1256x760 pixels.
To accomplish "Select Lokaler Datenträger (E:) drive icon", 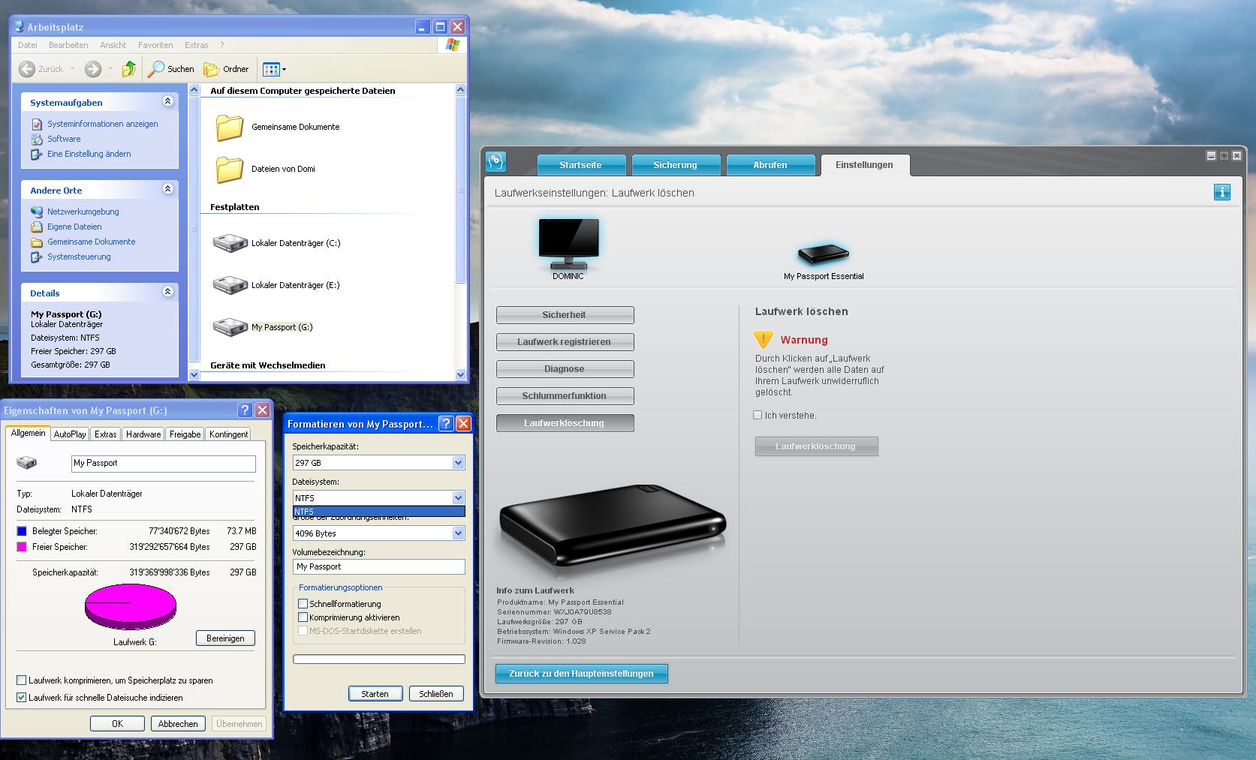I will point(230,285).
